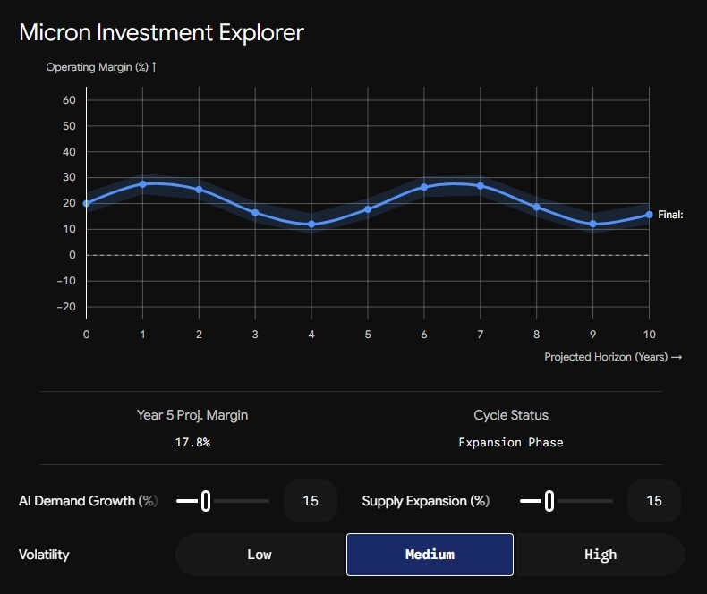Click the chart data point at year 9
This screenshot has height=594, width=707.
[x=593, y=224]
